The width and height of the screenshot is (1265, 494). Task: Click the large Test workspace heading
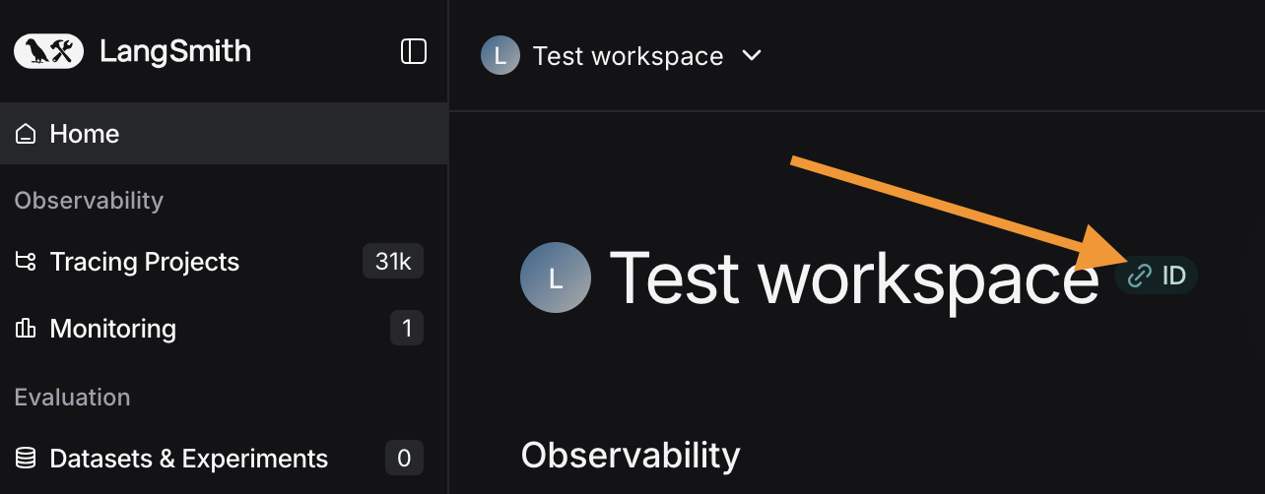point(854,279)
